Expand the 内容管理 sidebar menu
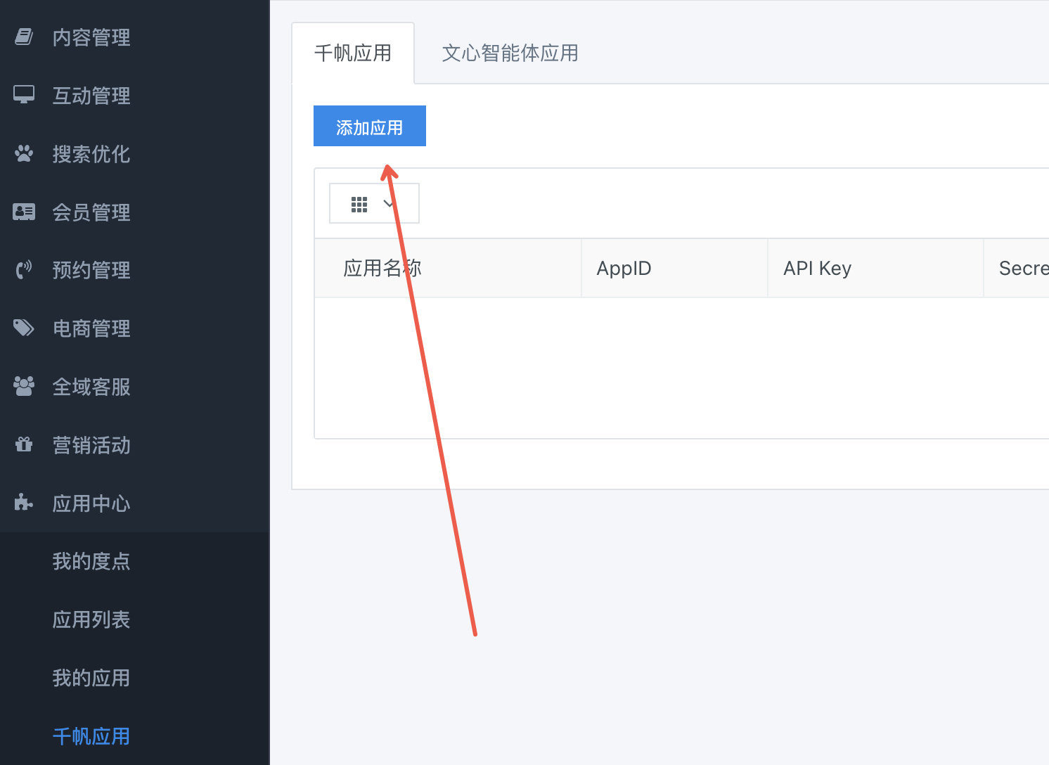Image resolution: width=1049 pixels, height=765 pixels. (91, 37)
